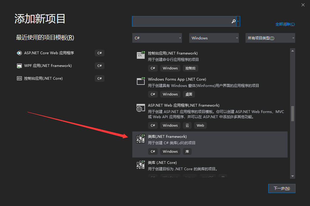Click the template list scrollbar thumb
The height and width of the screenshot is (206, 310).
[x=293, y=114]
